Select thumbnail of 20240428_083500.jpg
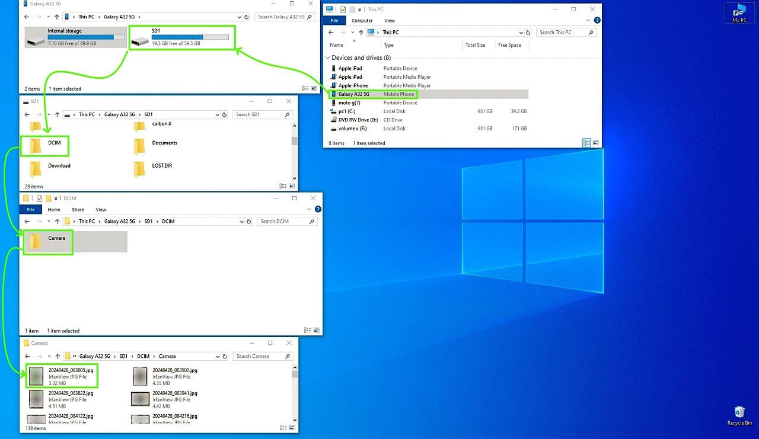Screen dimensions: 759x439 (140, 376)
